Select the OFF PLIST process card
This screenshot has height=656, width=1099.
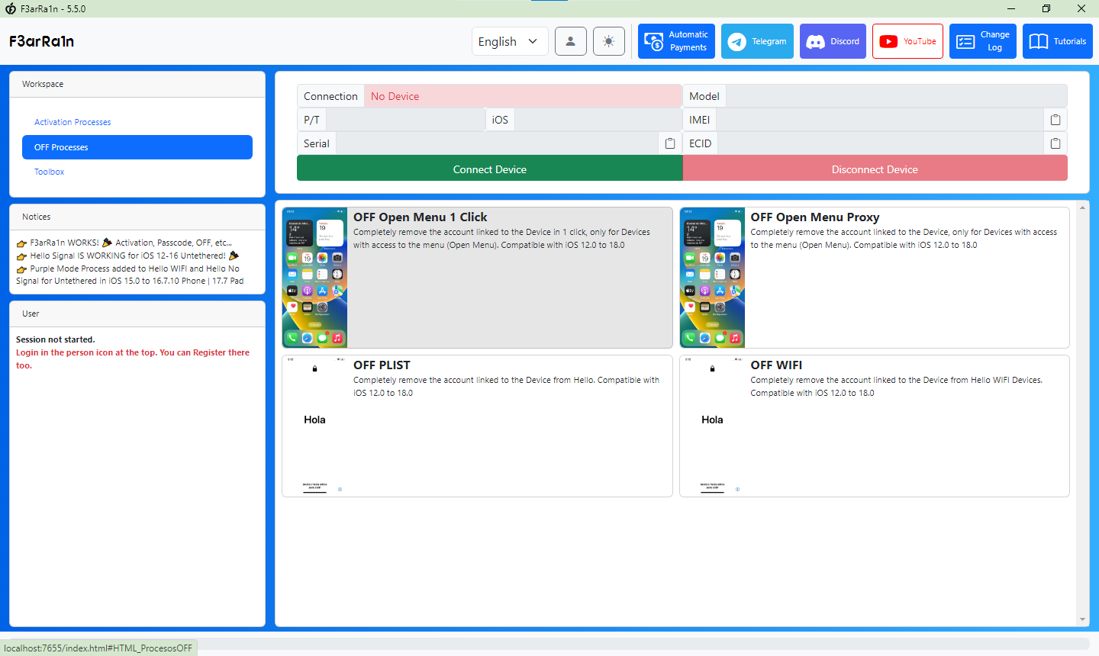[477, 426]
